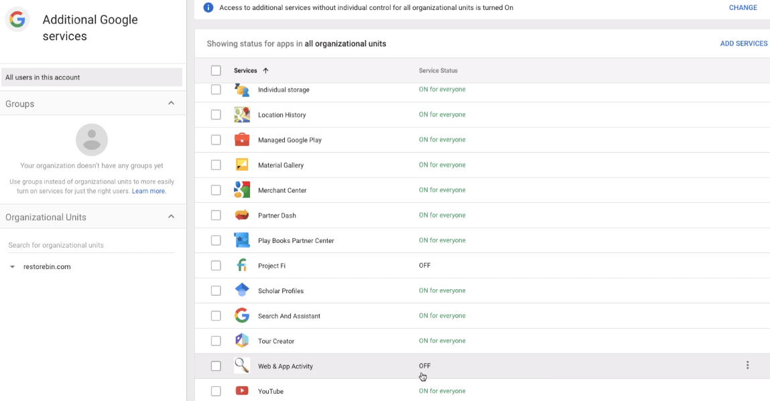Click ON for everyone status for YouTube
This screenshot has width=770, height=401.
(x=442, y=391)
